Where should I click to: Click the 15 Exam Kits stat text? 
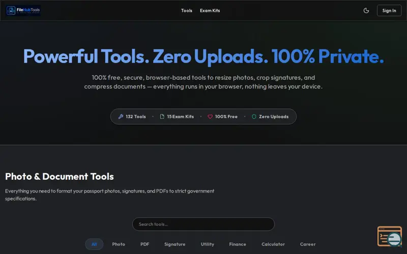(181, 117)
